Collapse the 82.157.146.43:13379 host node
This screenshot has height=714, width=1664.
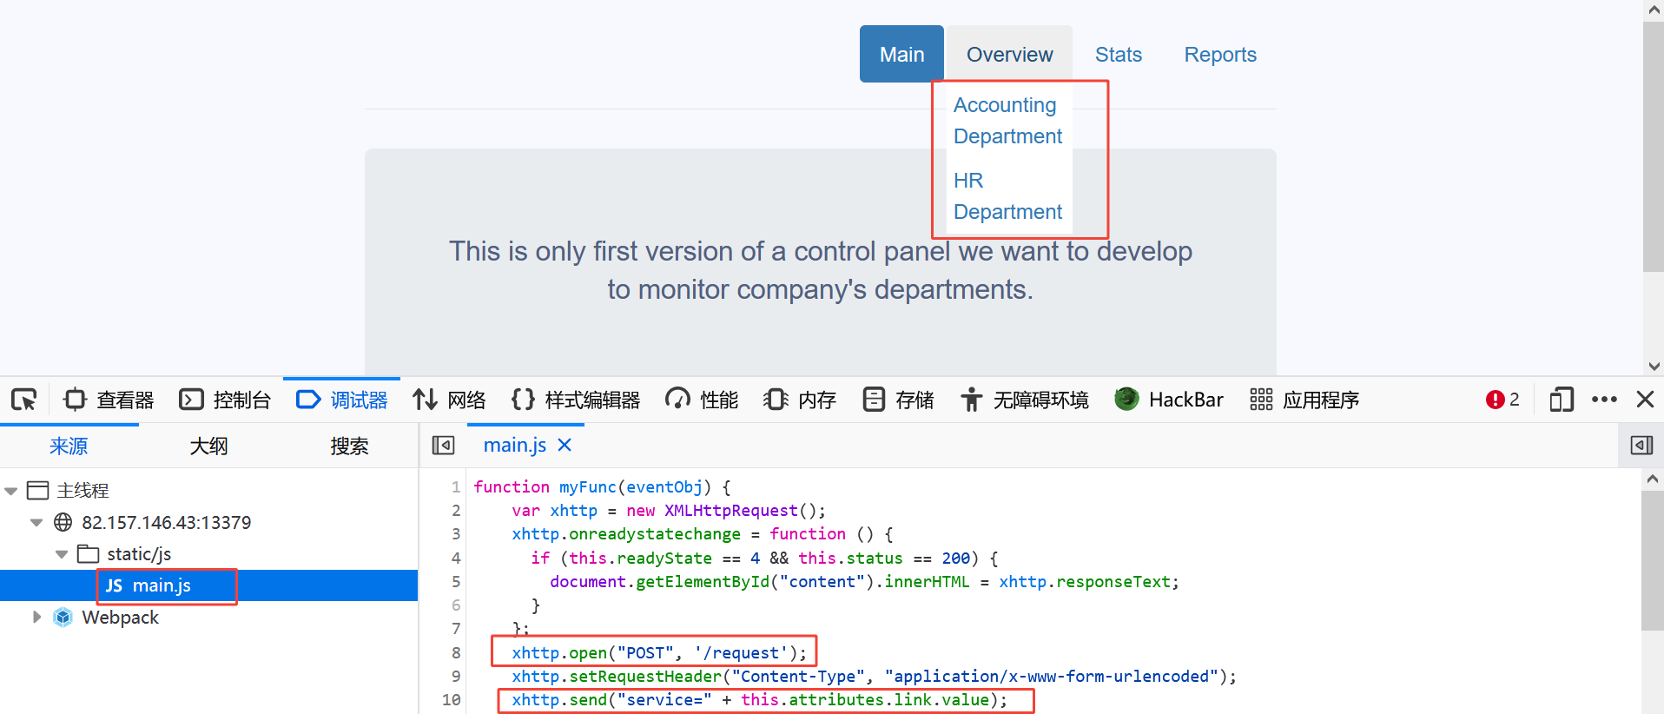[x=36, y=522]
